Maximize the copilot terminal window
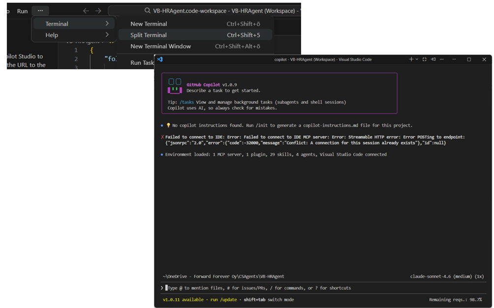This screenshot has width=494, height=308. [x=469, y=60]
